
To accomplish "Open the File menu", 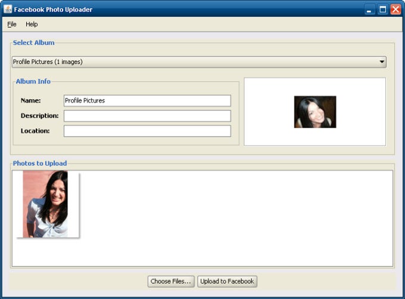I will pos(12,24).
